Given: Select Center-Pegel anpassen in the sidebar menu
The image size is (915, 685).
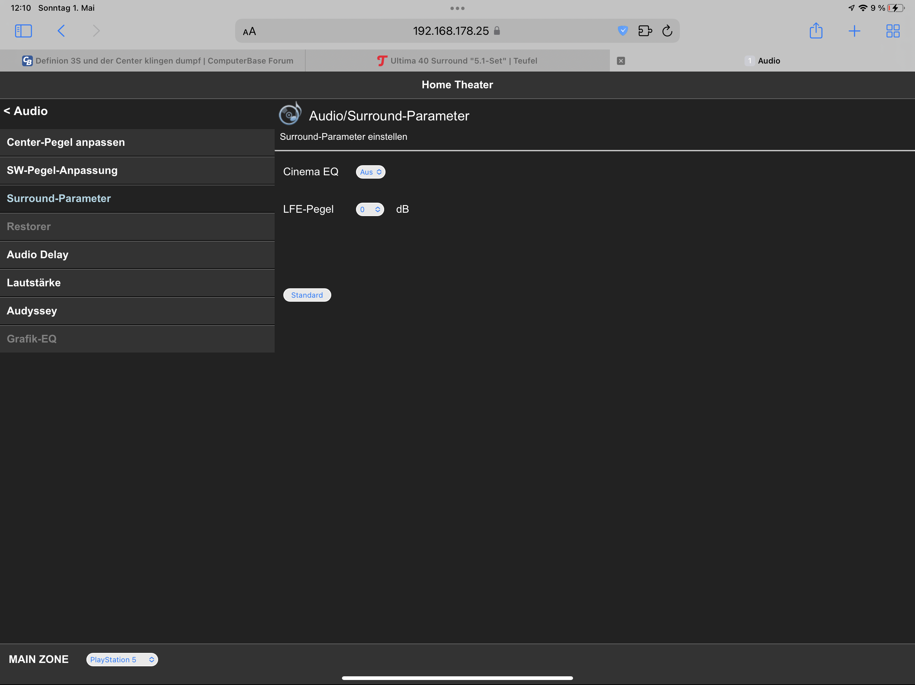Looking at the screenshot, I should coord(66,142).
